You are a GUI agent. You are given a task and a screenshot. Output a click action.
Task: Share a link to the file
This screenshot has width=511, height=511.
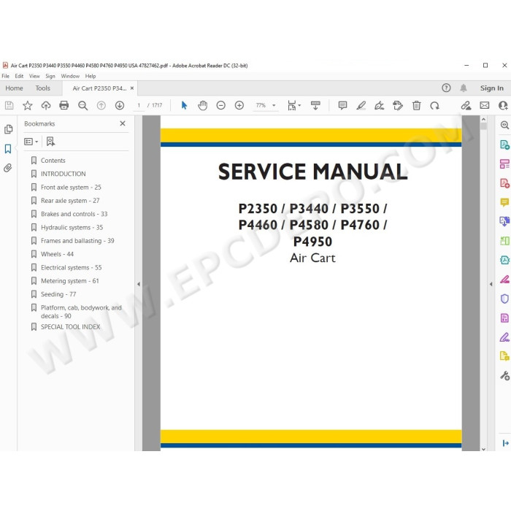click(x=466, y=106)
